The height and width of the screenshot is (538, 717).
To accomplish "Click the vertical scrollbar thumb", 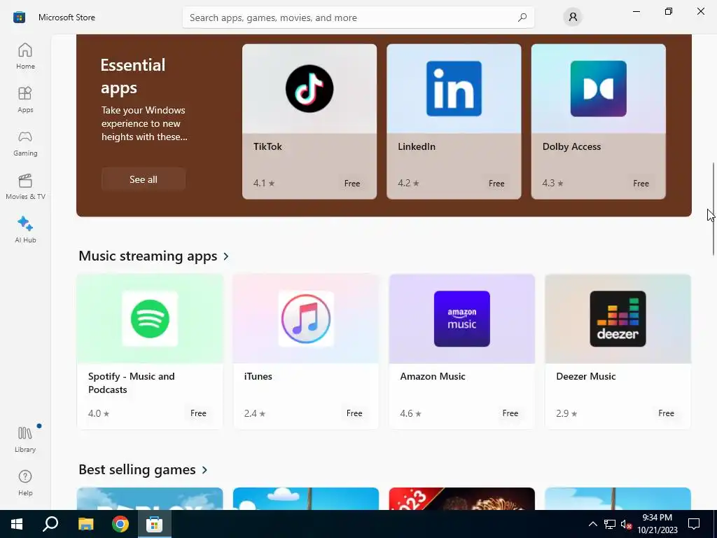I will (713, 208).
